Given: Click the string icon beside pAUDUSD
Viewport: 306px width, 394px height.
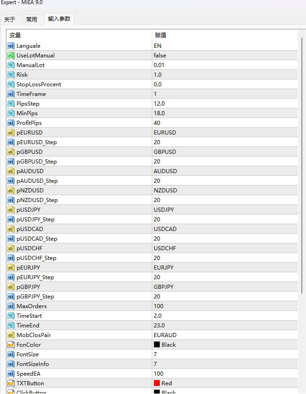Looking at the screenshot, I should (x=11, y=171).
